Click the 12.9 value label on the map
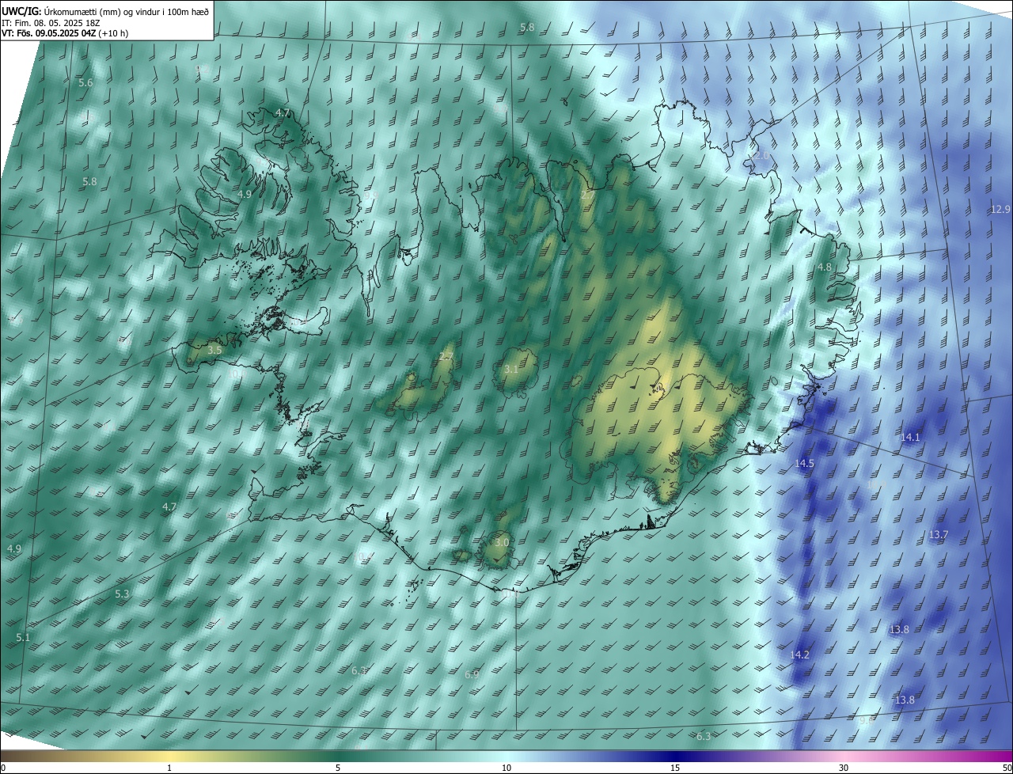 point(1000,209)
